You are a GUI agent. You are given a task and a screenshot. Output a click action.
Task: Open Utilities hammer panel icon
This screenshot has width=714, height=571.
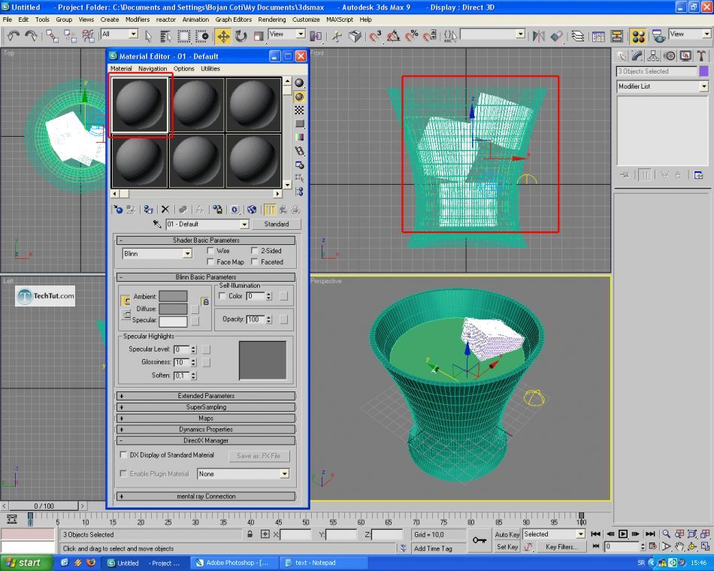[701, 56]
